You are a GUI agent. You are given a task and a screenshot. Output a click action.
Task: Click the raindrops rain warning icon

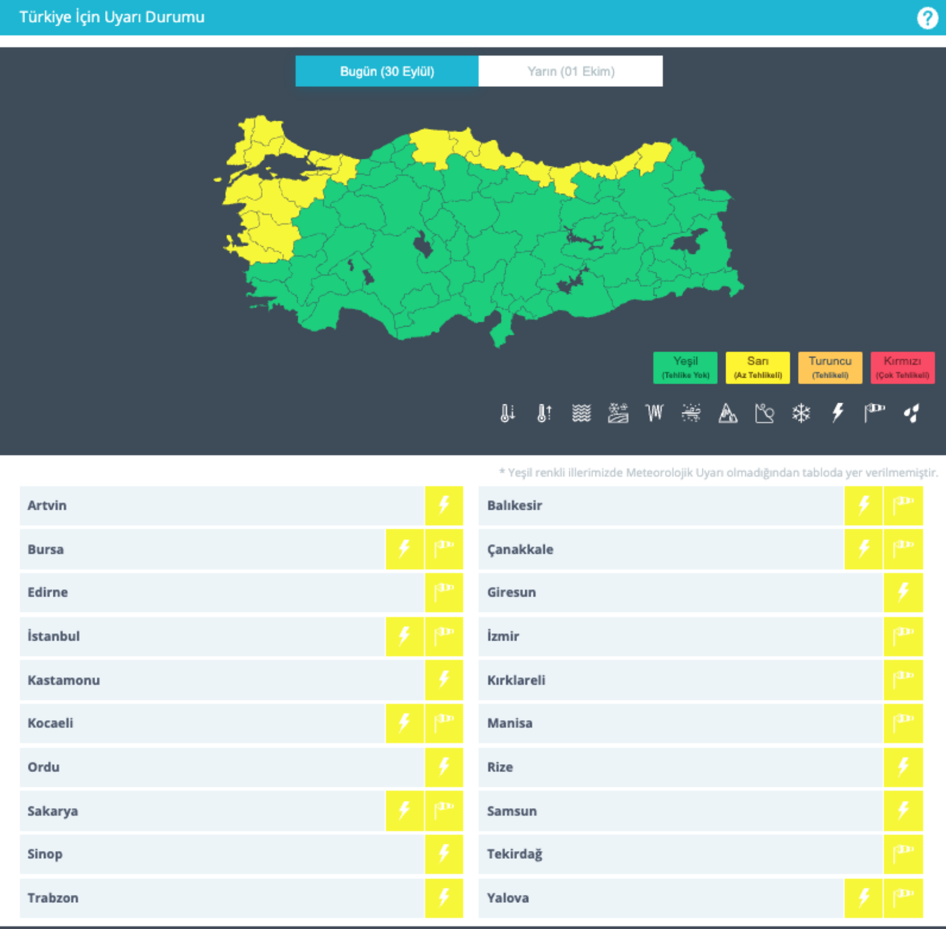click(x=911, y=413)
